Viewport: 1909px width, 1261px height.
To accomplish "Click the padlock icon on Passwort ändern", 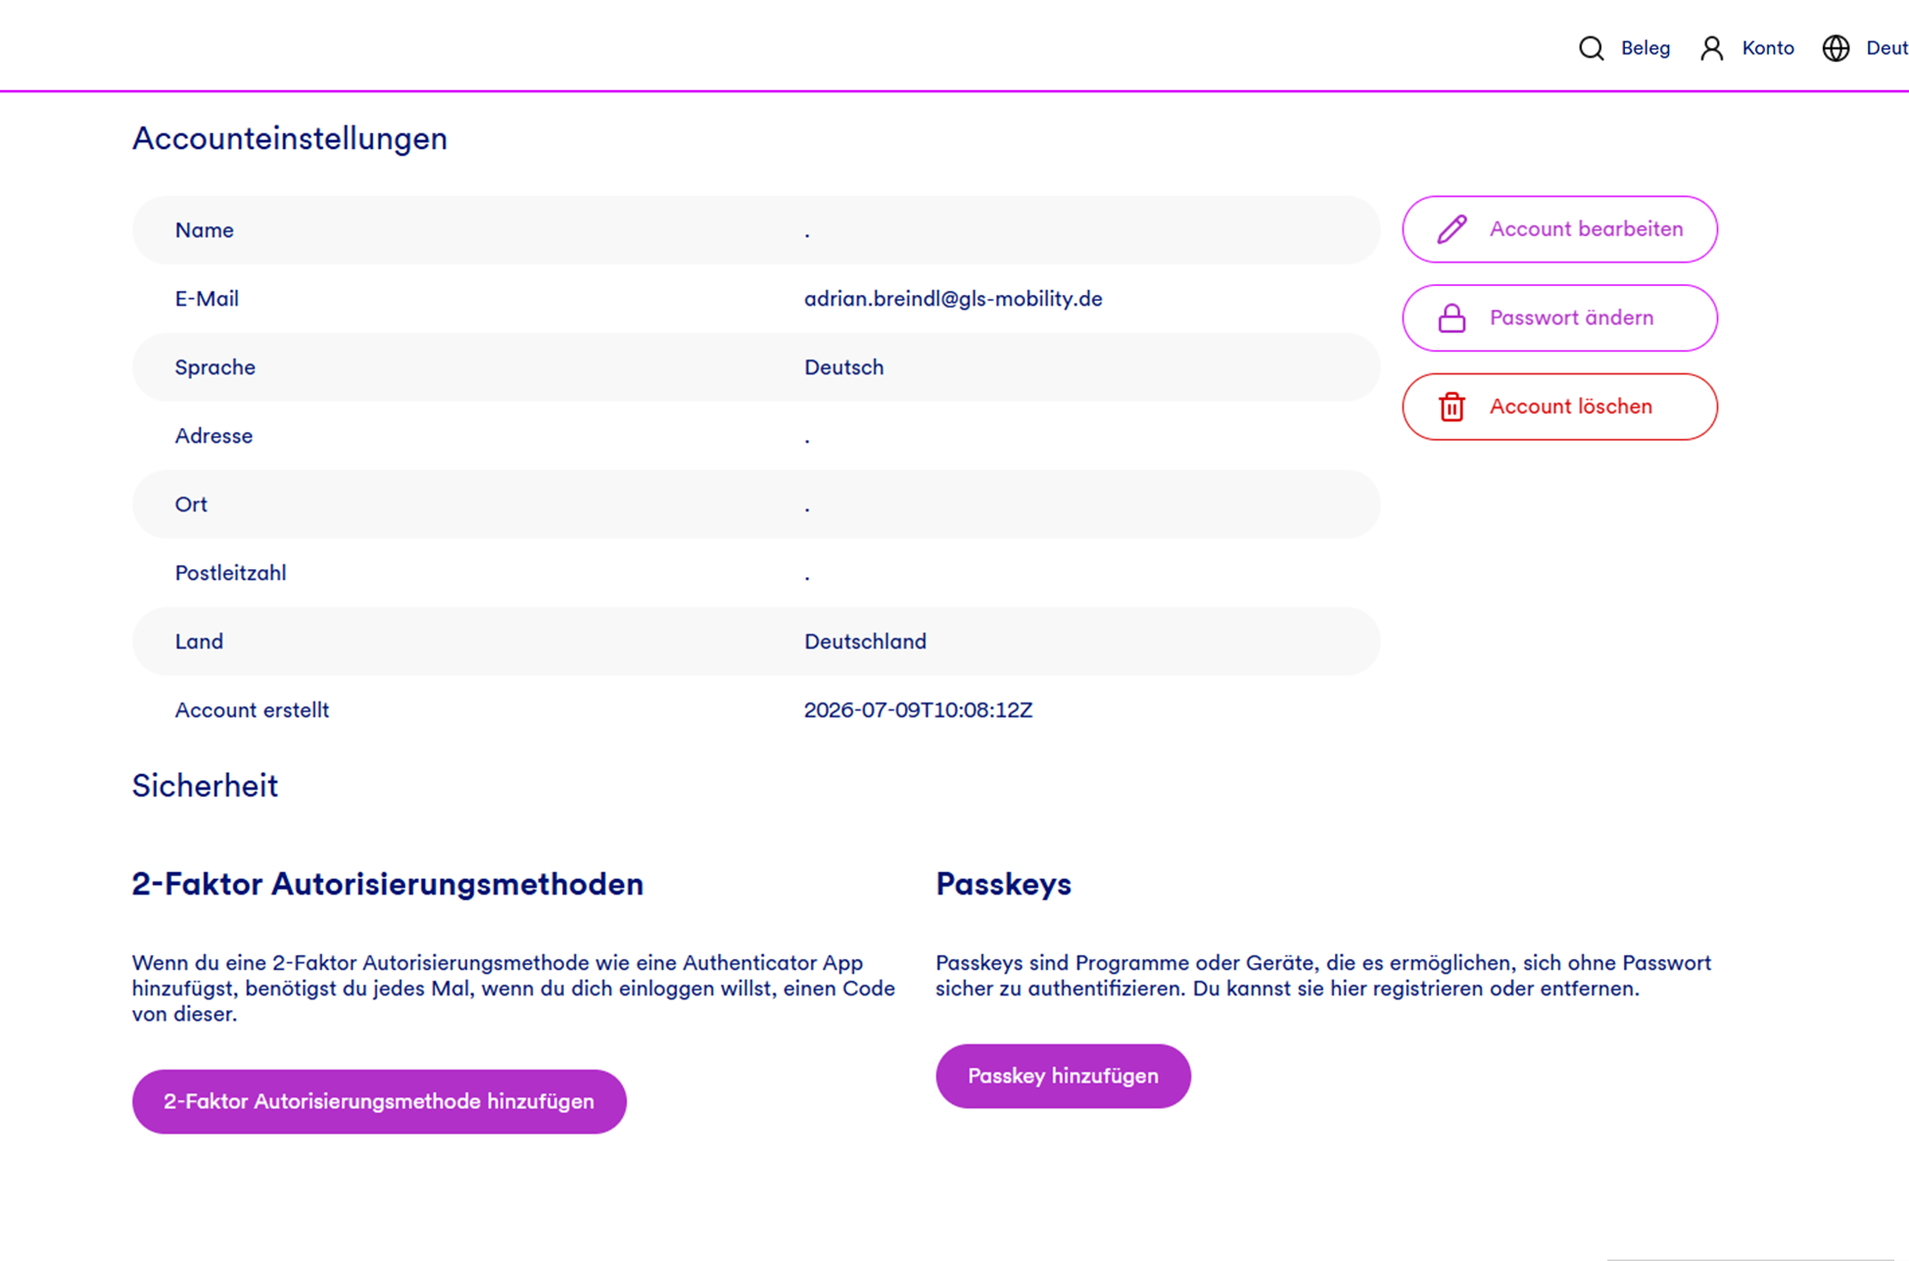I will coord(1452,318).
